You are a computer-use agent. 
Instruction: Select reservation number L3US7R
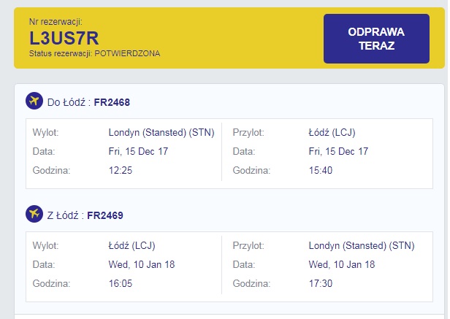pyautogui.click(x=64, y=38)
